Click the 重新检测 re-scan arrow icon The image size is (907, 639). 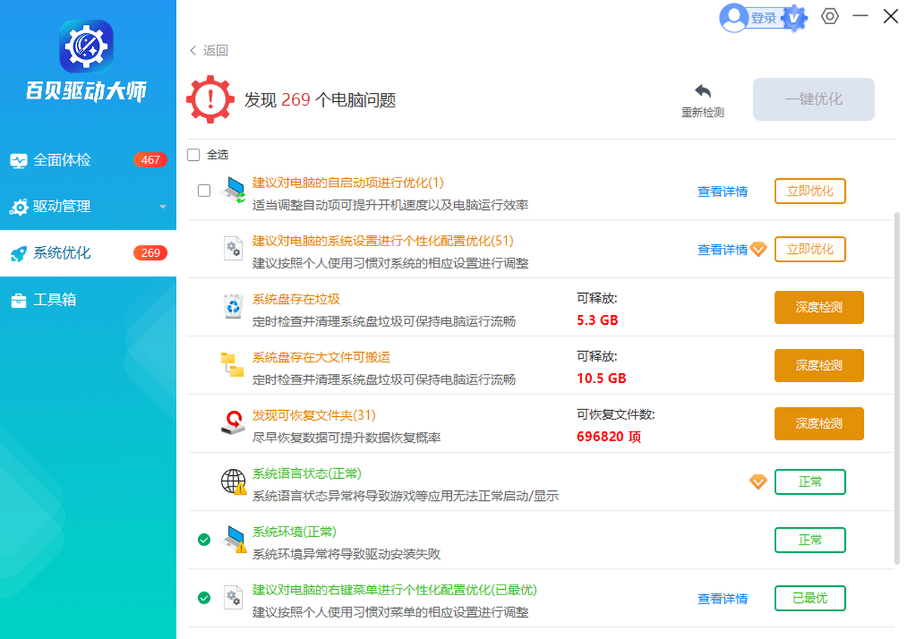click(x=702, y=90)
